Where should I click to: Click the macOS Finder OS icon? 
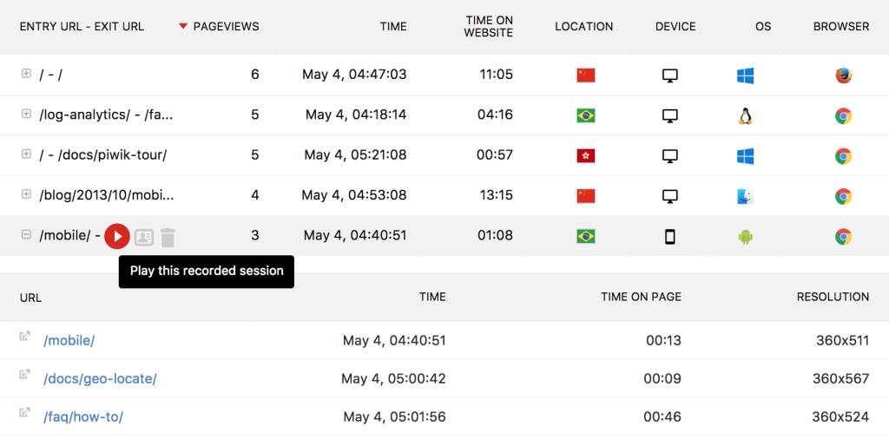pos(744,196)
